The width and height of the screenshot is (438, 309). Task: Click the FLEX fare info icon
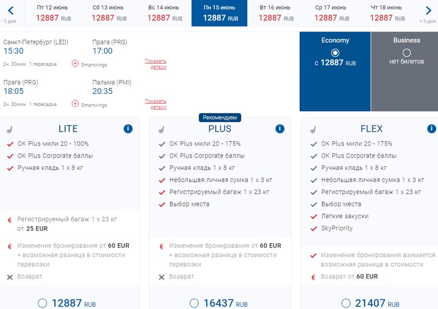pos(432,129)
